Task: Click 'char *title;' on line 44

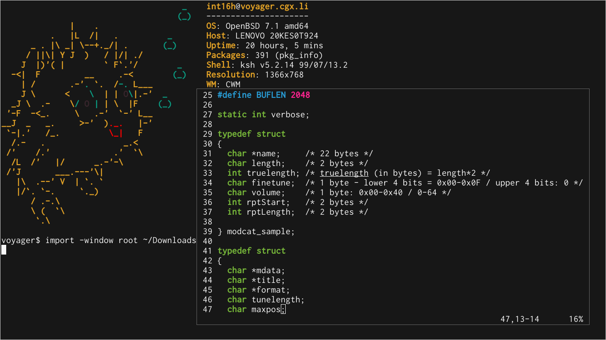Action: (256, 280)
